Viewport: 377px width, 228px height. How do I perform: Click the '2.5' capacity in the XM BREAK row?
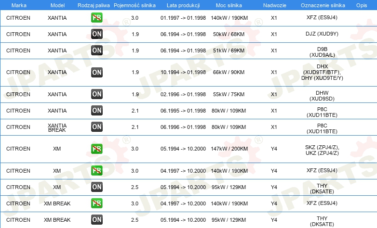pos(135,220)
